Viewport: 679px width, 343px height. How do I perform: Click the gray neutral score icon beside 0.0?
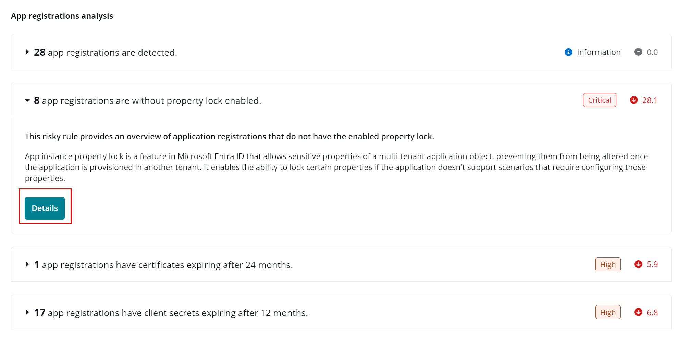point(638,52)
